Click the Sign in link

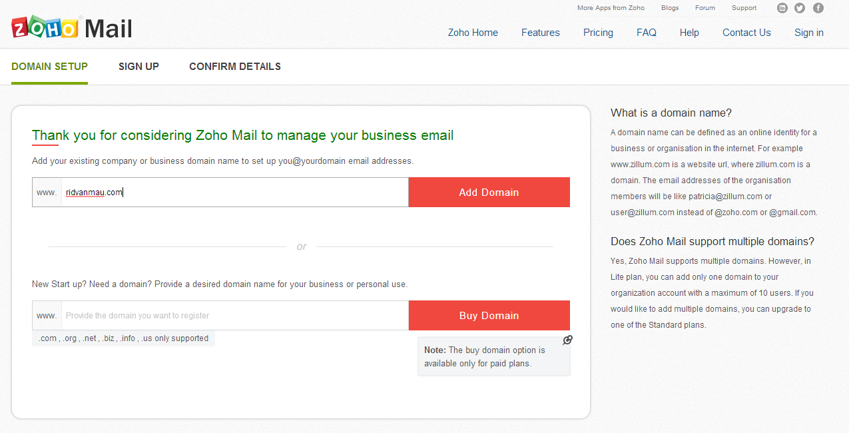[x=809, y=33]
